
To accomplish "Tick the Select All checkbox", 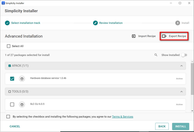I will tap(8, 46).
